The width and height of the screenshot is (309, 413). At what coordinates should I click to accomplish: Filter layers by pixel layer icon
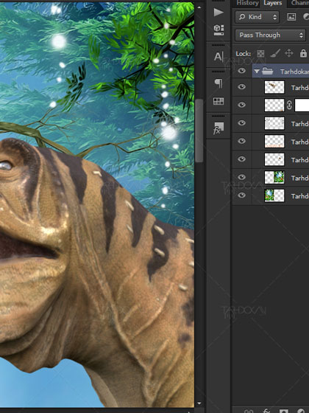pyautogui.click(x=291, y=17)
